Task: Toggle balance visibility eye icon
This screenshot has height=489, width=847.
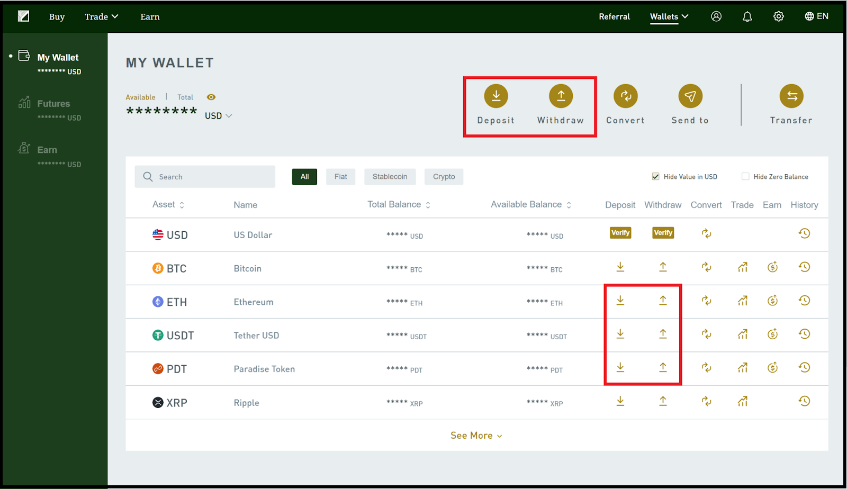Action: [211, 97]
